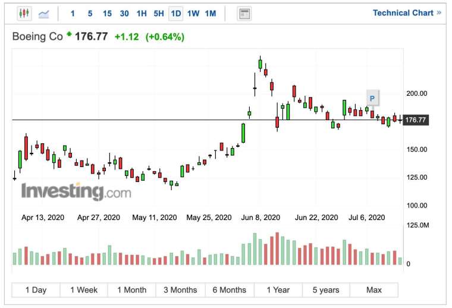452x308 pixels.
Task: Select the 5 minute interval
Action: [x=90, y=14]
